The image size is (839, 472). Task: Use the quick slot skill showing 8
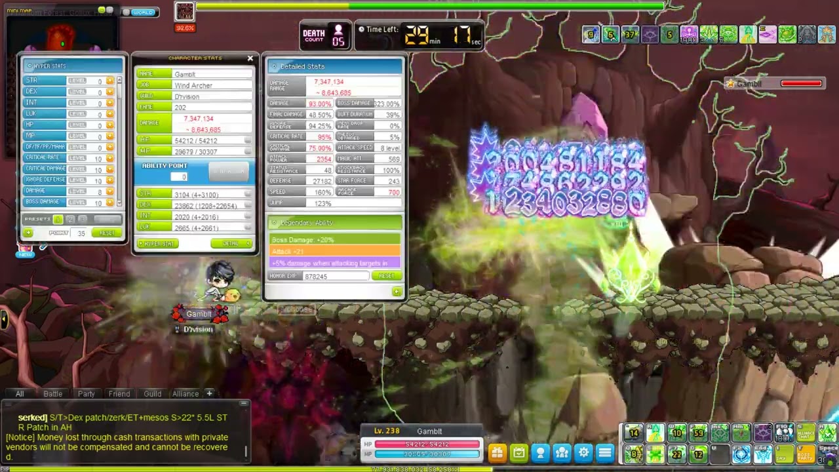coord(633,454)
